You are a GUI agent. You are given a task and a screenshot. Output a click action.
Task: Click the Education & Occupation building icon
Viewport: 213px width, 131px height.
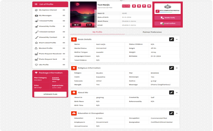[x=74, y=113]
